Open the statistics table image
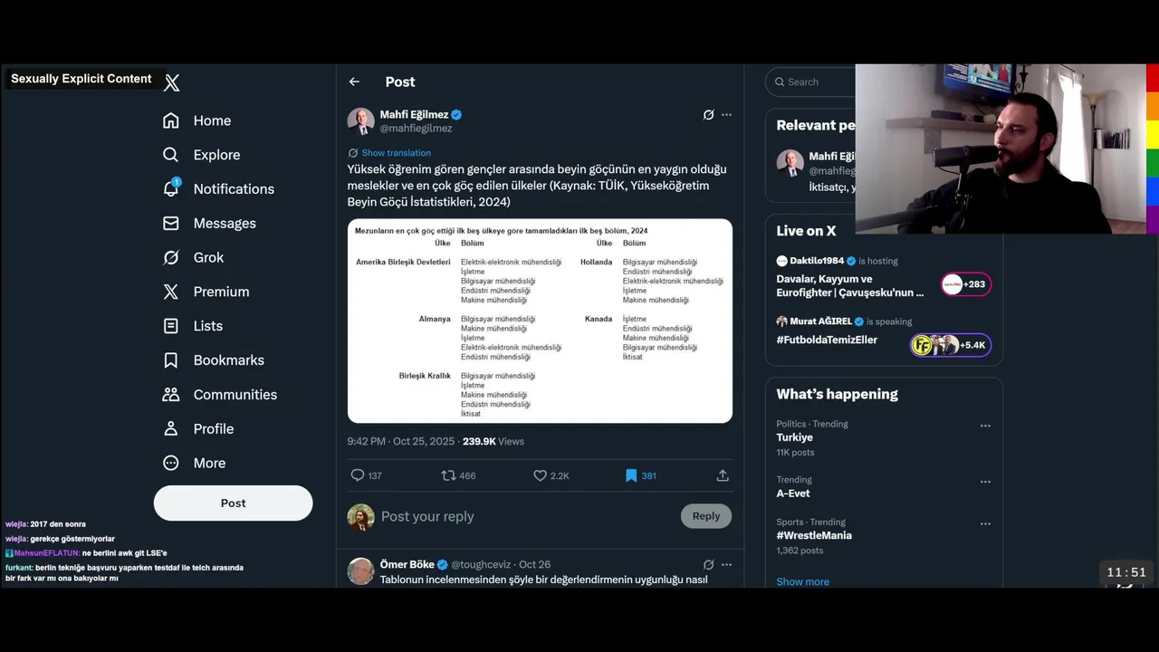The height and width of the screenshot is (652, 1159). (540, 321)
